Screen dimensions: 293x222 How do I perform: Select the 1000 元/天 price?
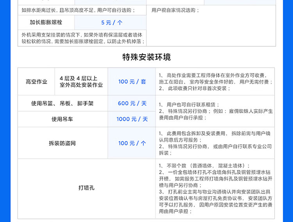click(132, 119)
